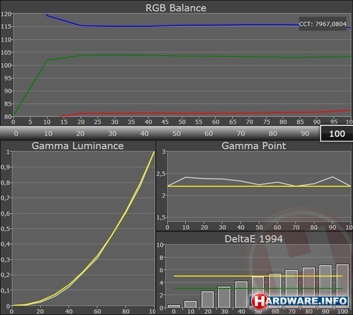The image size is (353, 315).
Task: Pick the 50 step on the grayscale bar
Action: 175,134
